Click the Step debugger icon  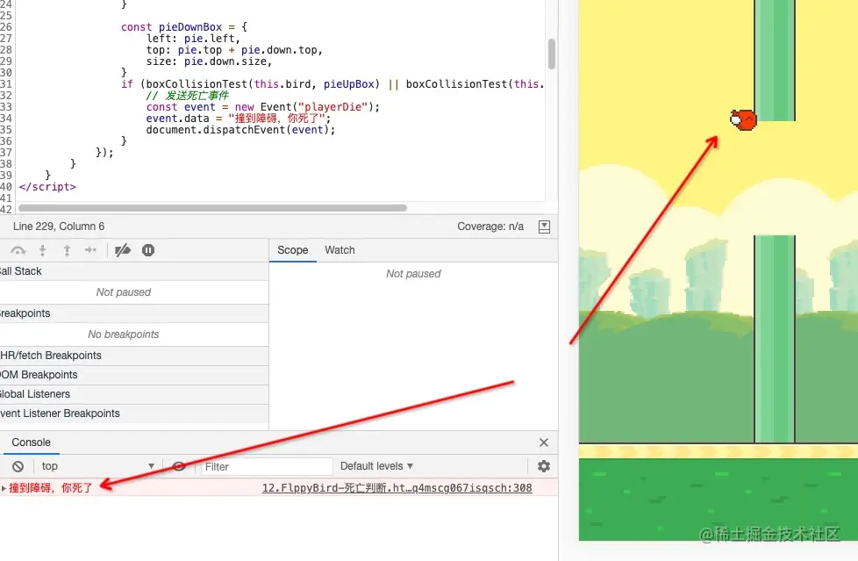tap(90, 250)
